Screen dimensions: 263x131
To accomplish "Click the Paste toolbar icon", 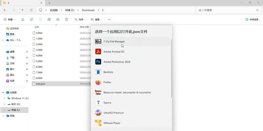I will click(40, 20).
